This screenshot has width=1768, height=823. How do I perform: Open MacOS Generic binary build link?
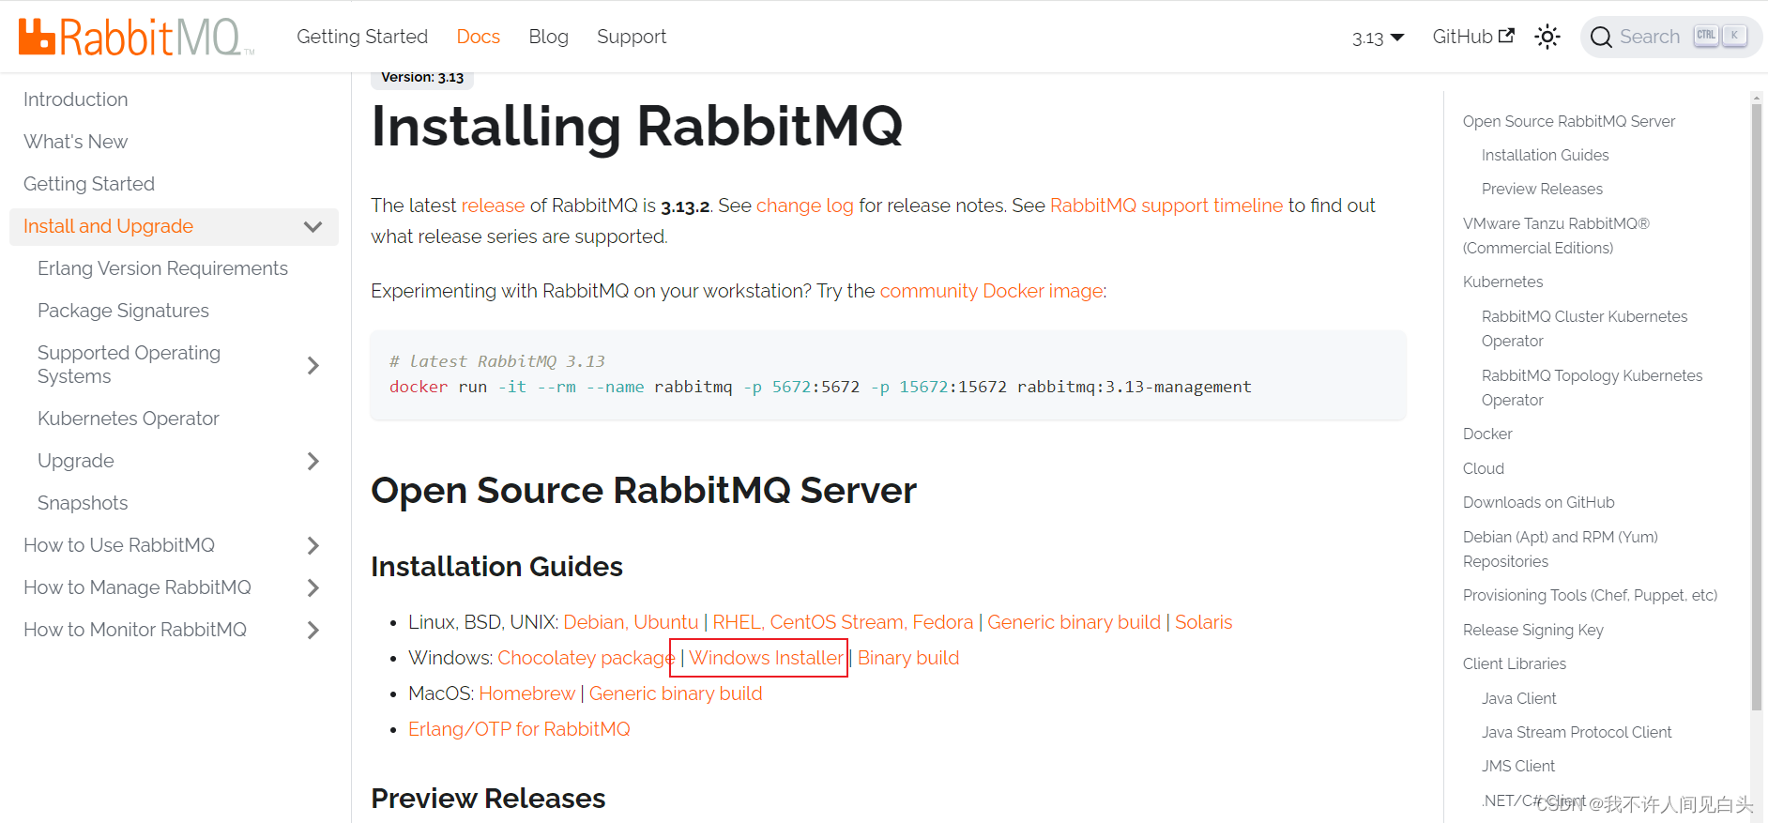[x=676, y=693]
